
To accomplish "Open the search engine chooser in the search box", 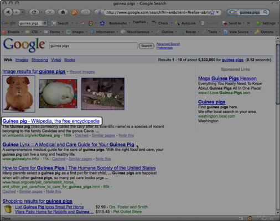I will pos(233,12).
